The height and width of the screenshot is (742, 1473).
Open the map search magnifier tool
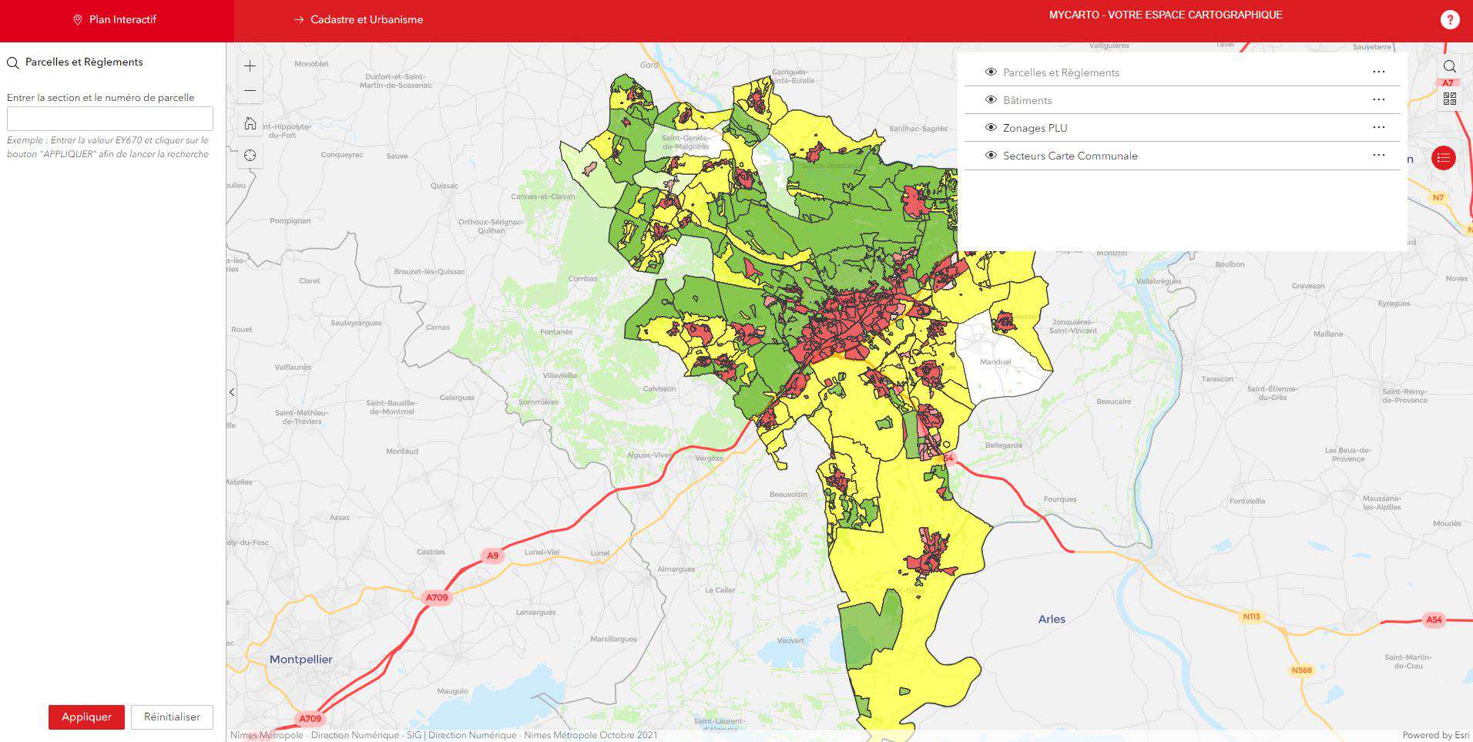1449,66
